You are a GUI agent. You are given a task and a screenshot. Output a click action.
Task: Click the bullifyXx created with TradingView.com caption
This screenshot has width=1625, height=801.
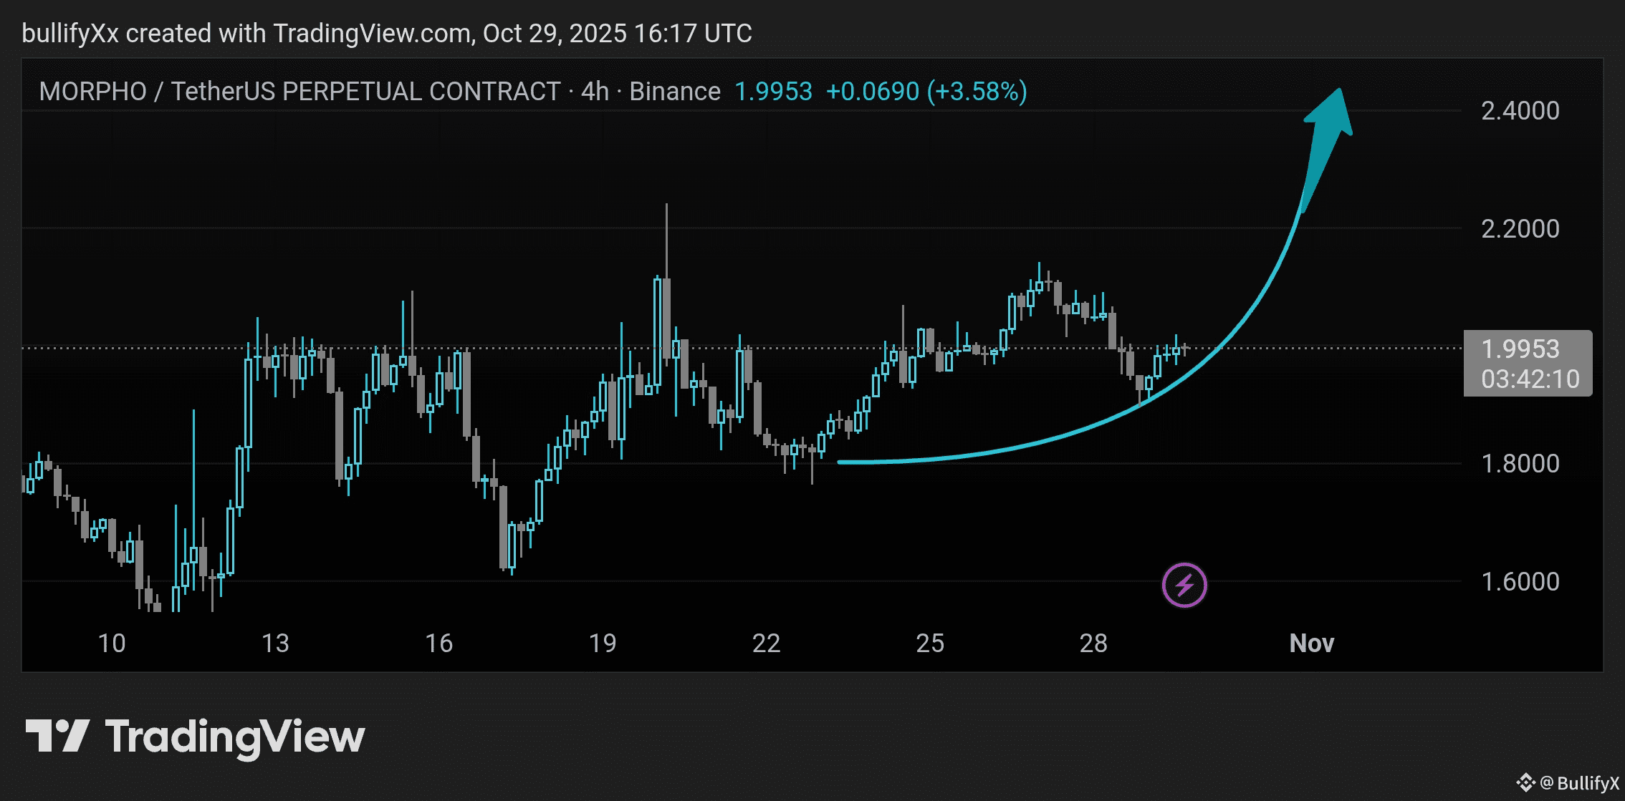coord(387,34)
